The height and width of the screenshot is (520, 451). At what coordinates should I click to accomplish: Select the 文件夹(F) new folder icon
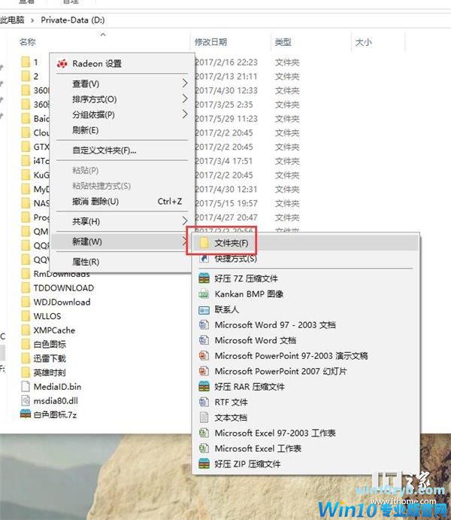pyautogui.click(x=203, y=243)
